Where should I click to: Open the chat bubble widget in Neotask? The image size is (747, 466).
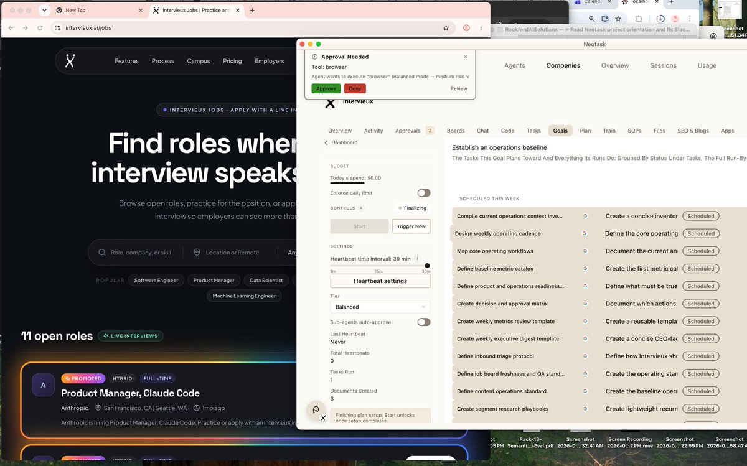pyautogui.click(x=316, y=409)
